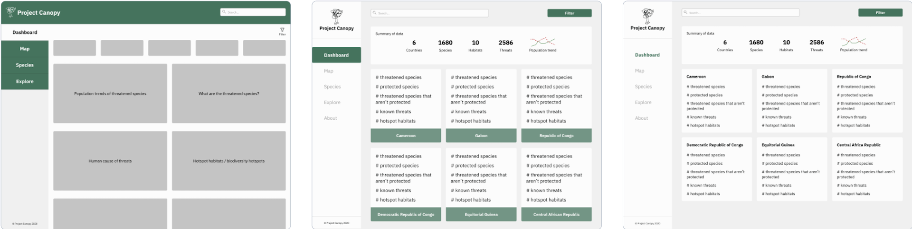Open Explore in the left wireframe's green sidebar

[25, 81]
